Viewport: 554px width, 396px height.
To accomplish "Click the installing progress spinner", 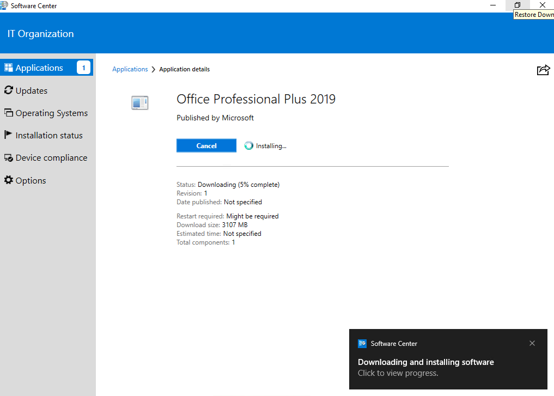I will [x=249, y=145].
